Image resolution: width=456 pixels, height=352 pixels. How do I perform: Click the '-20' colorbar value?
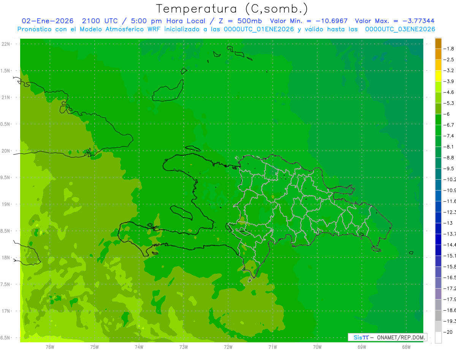tap(448, 332)
